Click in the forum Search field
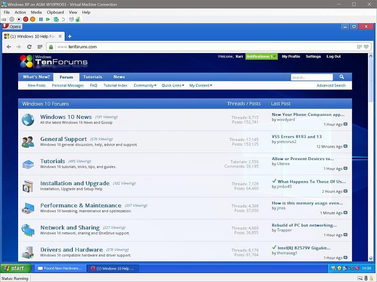Viewport: 377px width, 282px height. [312, 77]
